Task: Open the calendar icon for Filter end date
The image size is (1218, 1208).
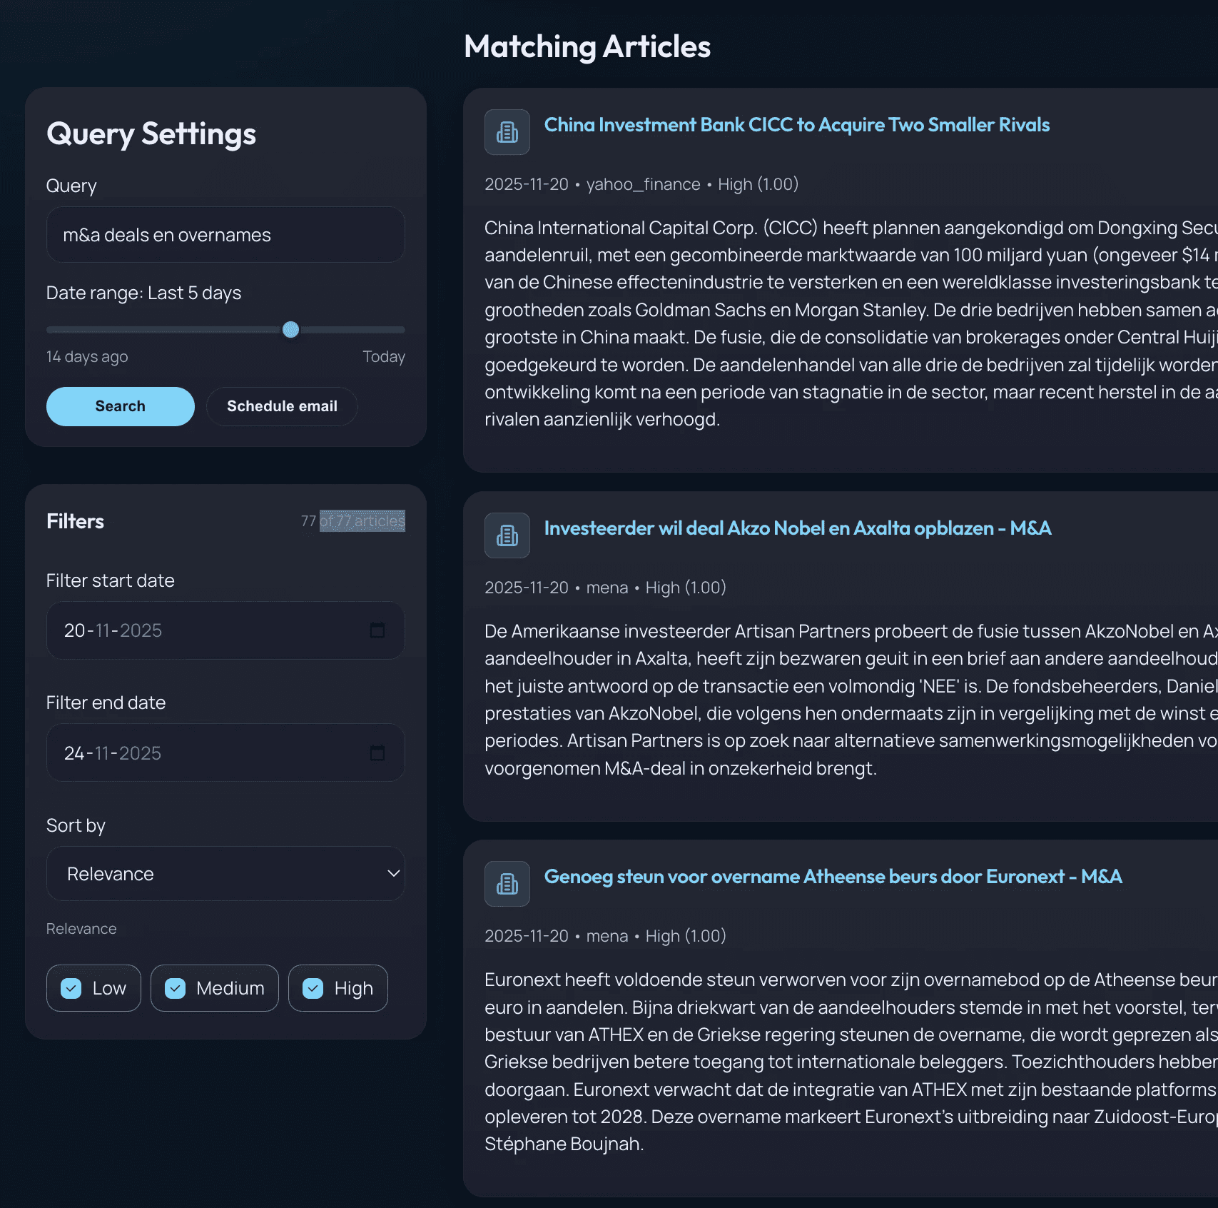Action: click(x=379, y=752)
